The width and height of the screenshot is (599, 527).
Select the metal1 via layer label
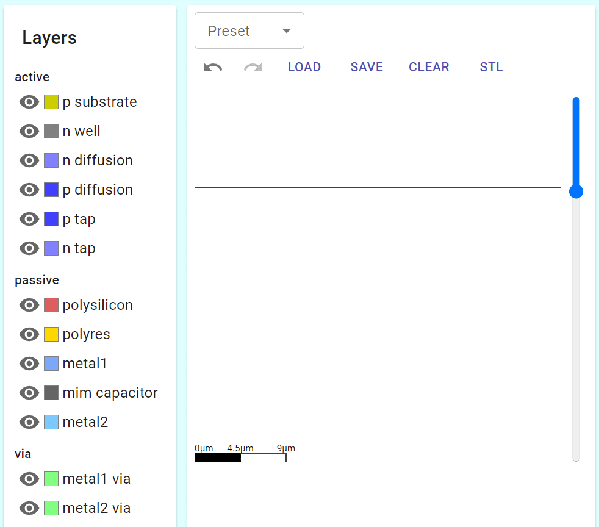(x=96, y=479)
